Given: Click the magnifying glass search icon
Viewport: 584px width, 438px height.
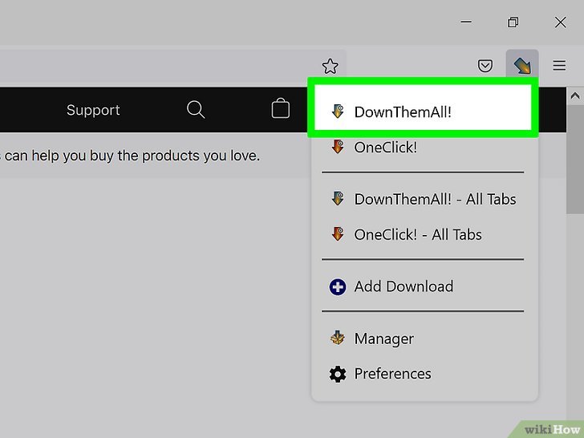Looking at the screenshot, I should tap(196, 110).
